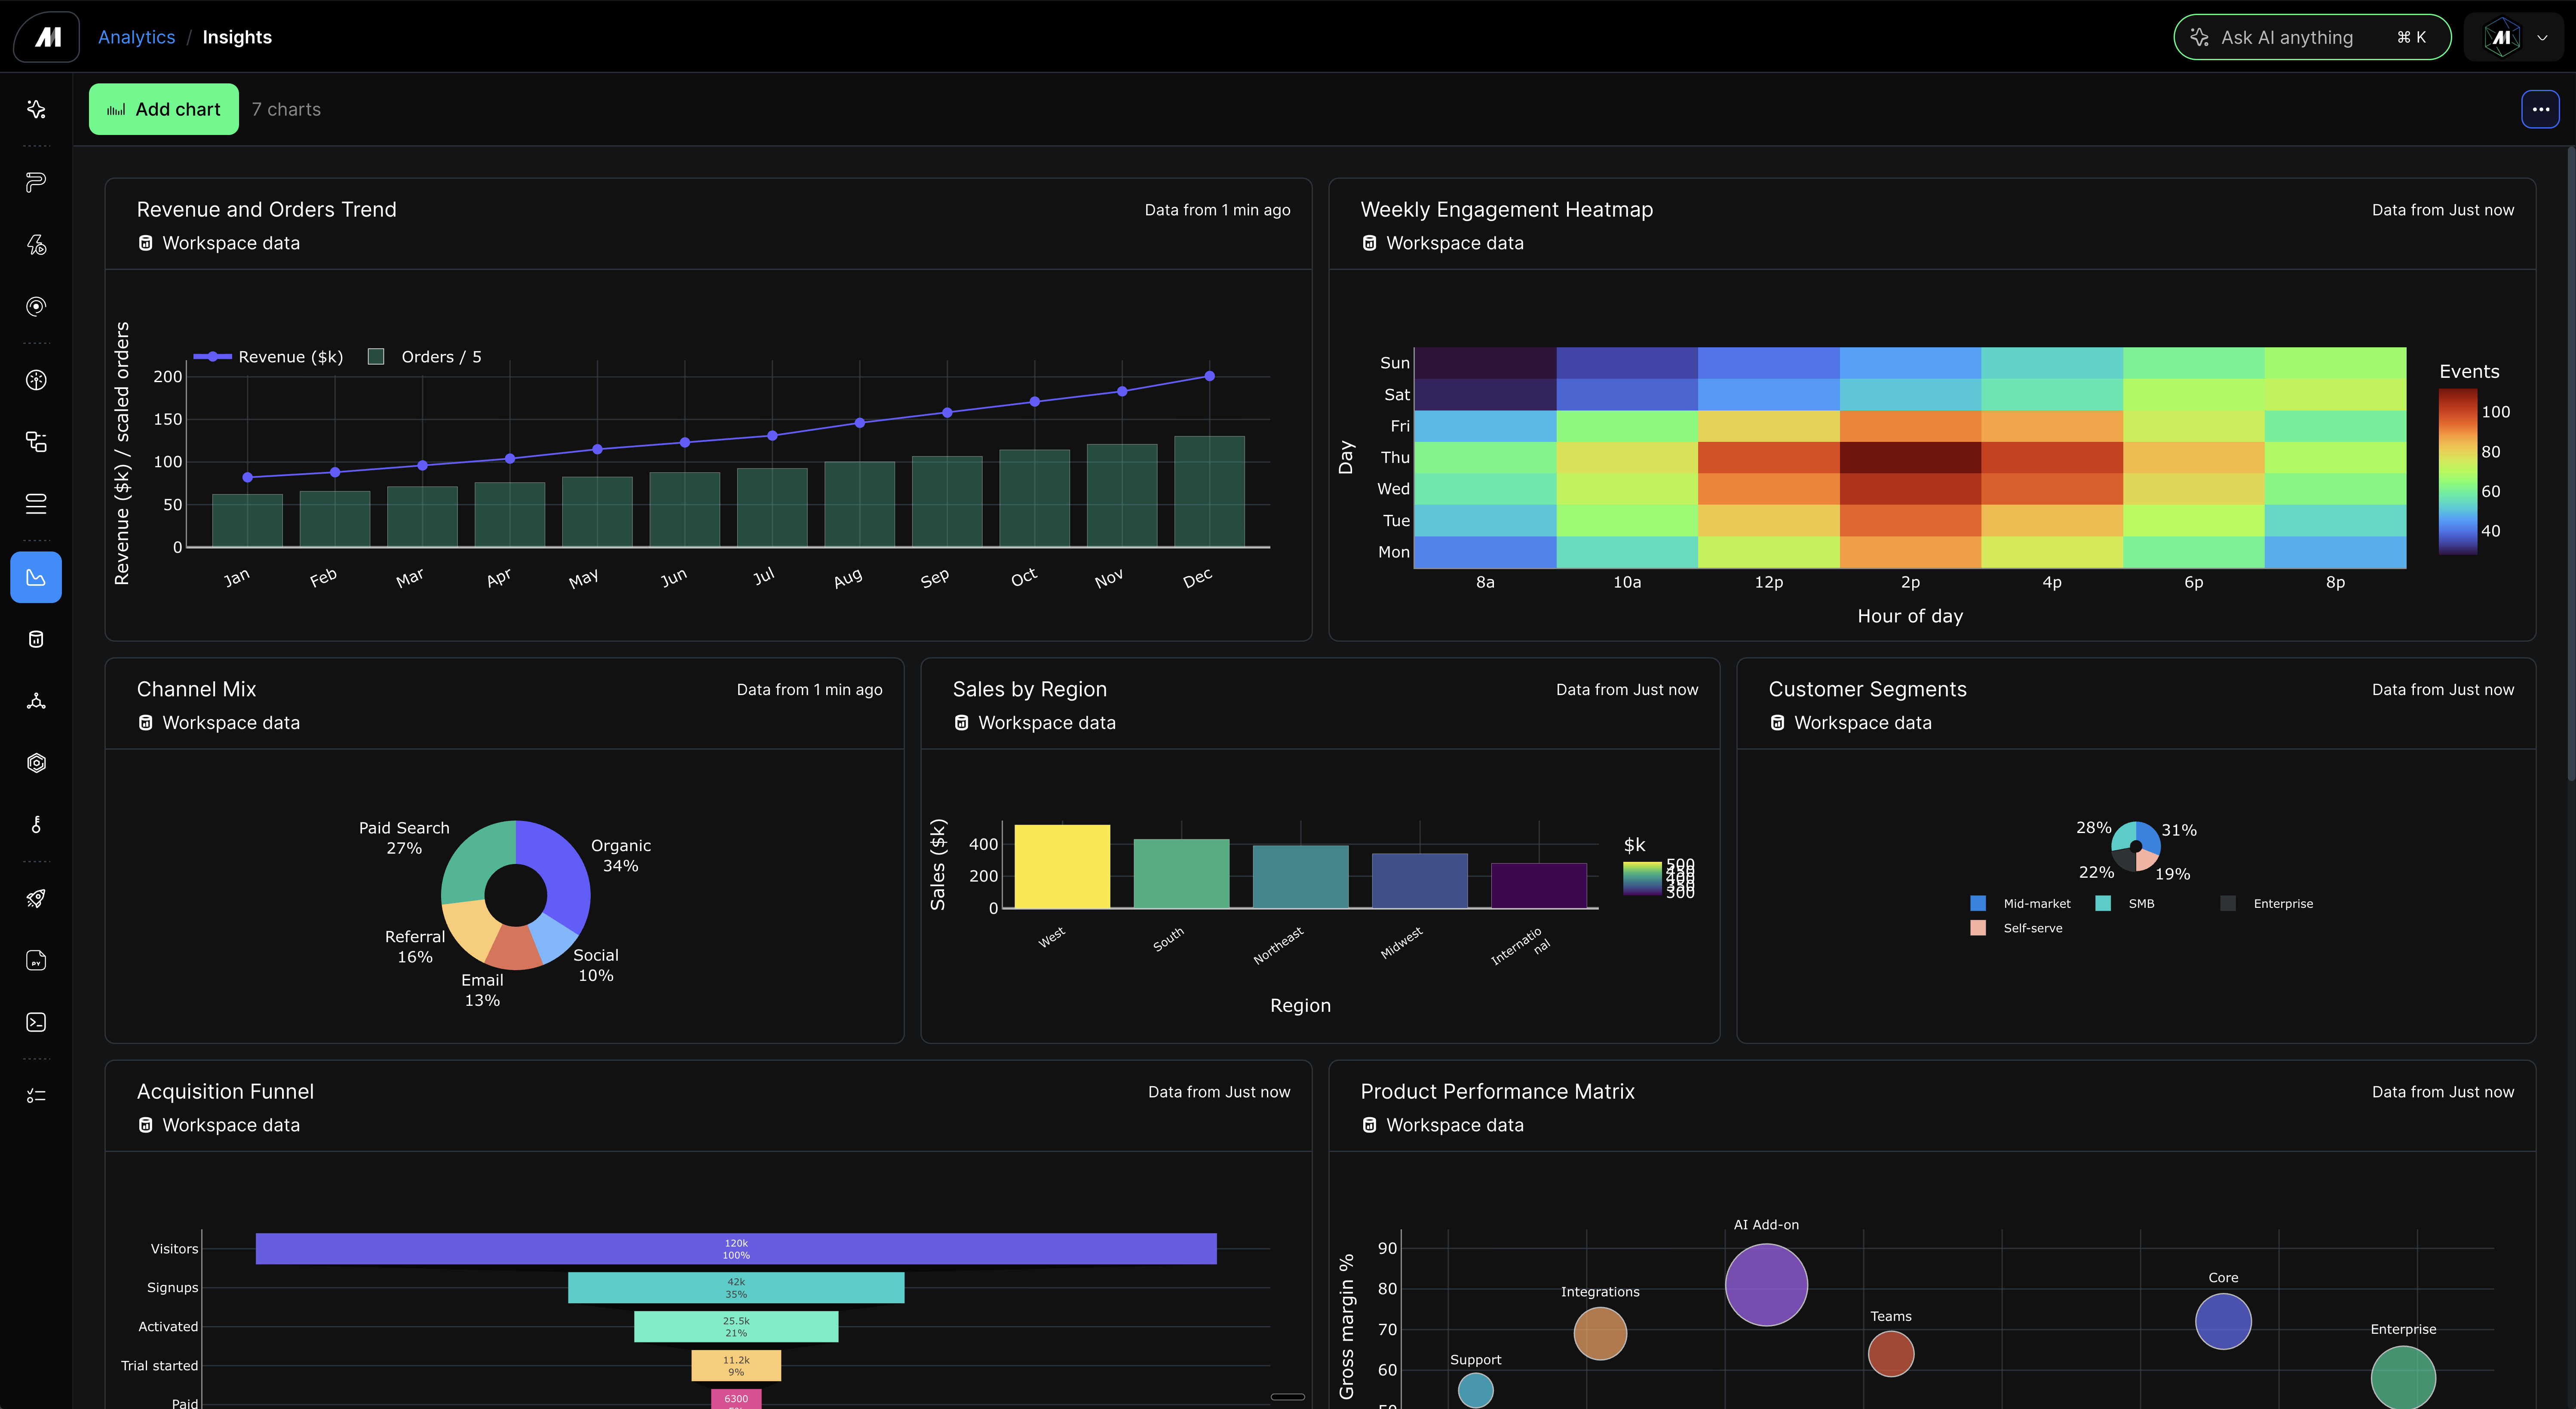Viewport: 2576px width, 1409px height.
Task: Click the West bar in Sales by Region
Action: point(1062,866)
